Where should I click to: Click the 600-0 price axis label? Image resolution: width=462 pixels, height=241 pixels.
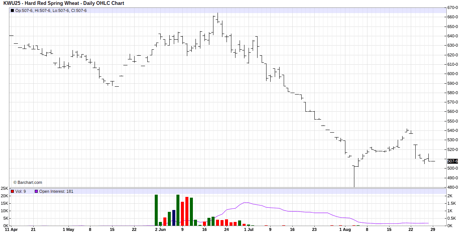point(453,74)
